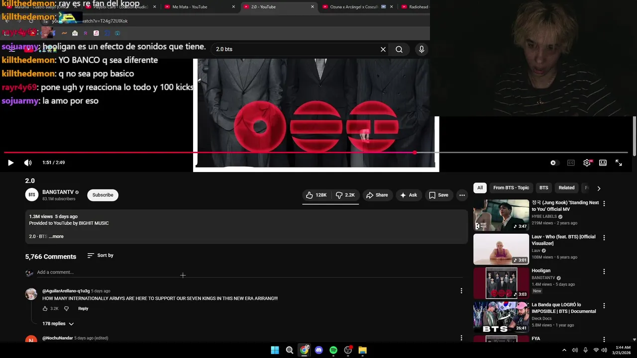Subscribe to BANGTANTV
The image size is (637, 358).
pyautogui.click(x=103, y=195)
